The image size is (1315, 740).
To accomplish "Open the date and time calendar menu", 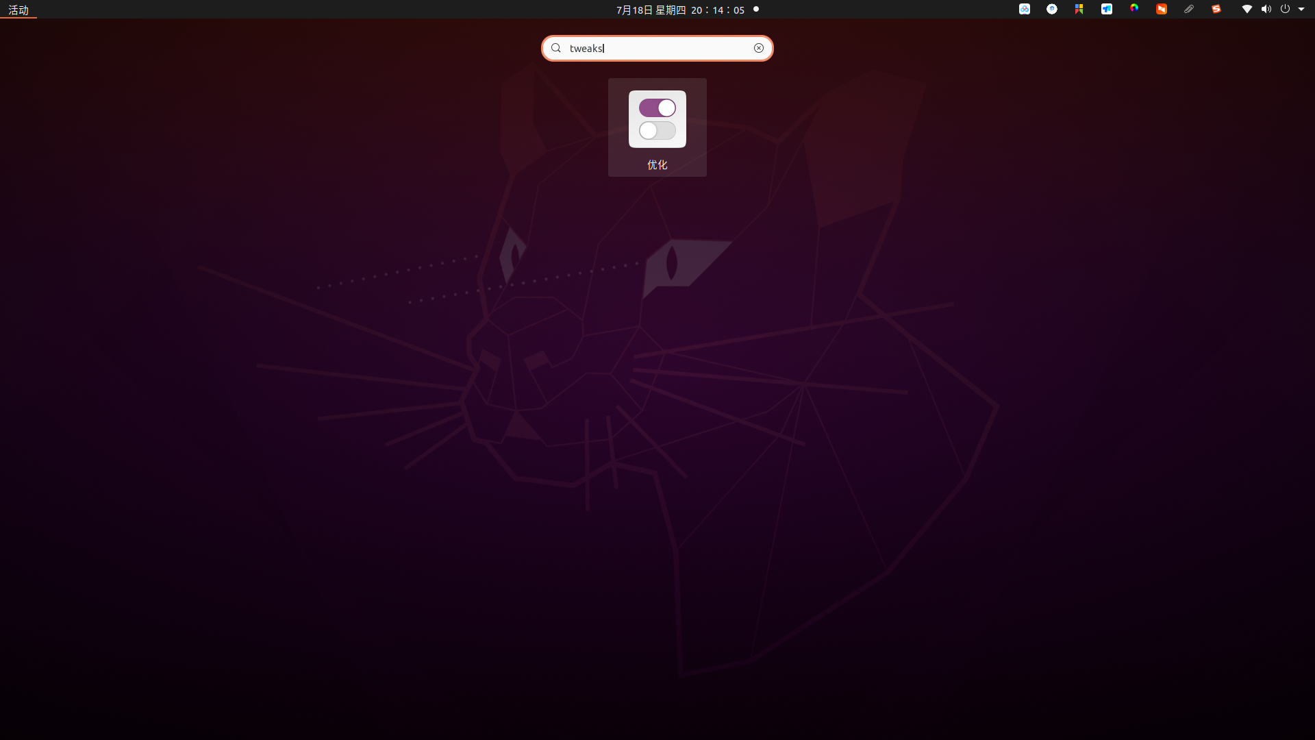I will click(680, 10).
